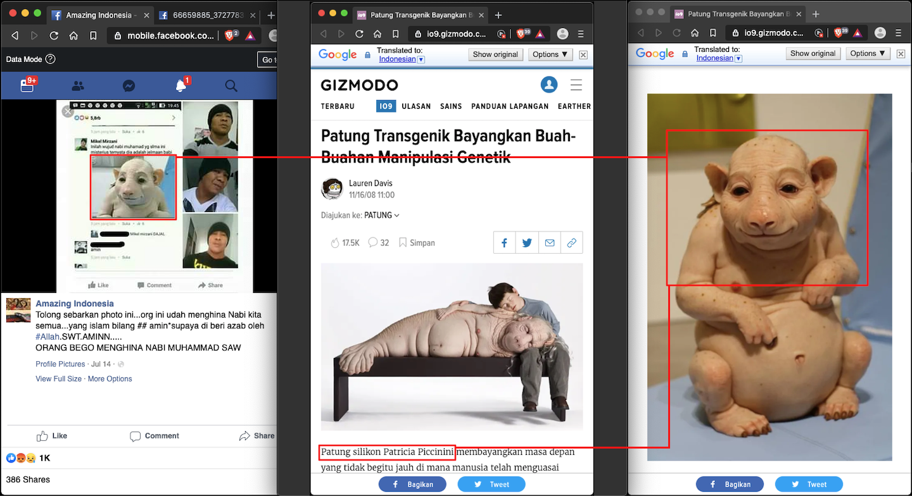Open Facebook notifications bell with badge 1

pyautogui.click(x=182, y=85)
